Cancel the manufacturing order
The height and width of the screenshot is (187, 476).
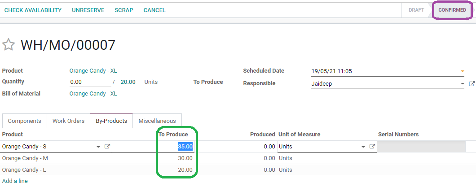[x=154, y=10]
